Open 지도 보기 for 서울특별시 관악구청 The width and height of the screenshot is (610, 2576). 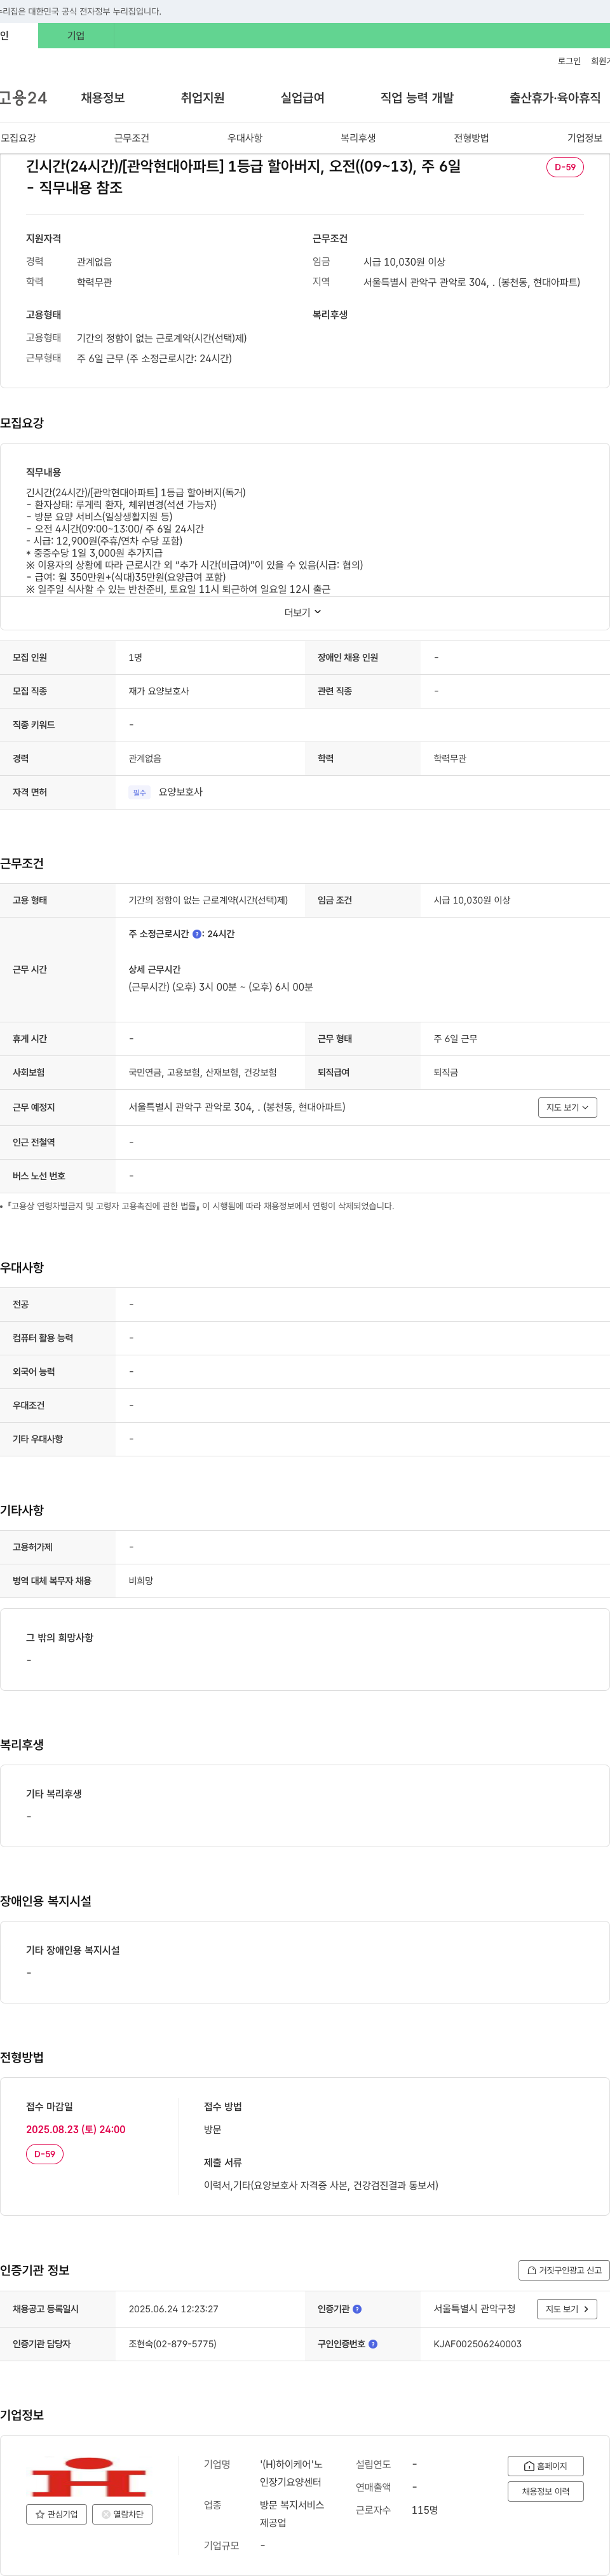click(567, 2309)
